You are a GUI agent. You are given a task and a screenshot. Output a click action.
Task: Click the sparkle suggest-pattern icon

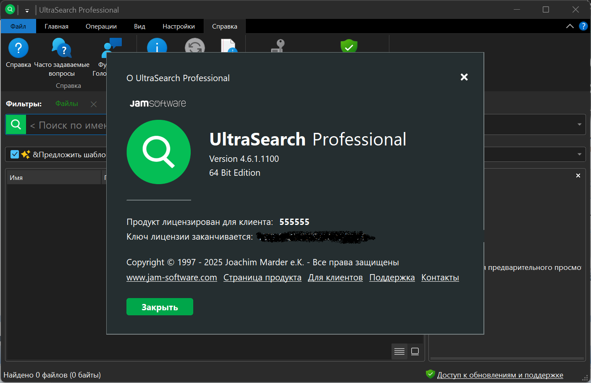point(26,154)
